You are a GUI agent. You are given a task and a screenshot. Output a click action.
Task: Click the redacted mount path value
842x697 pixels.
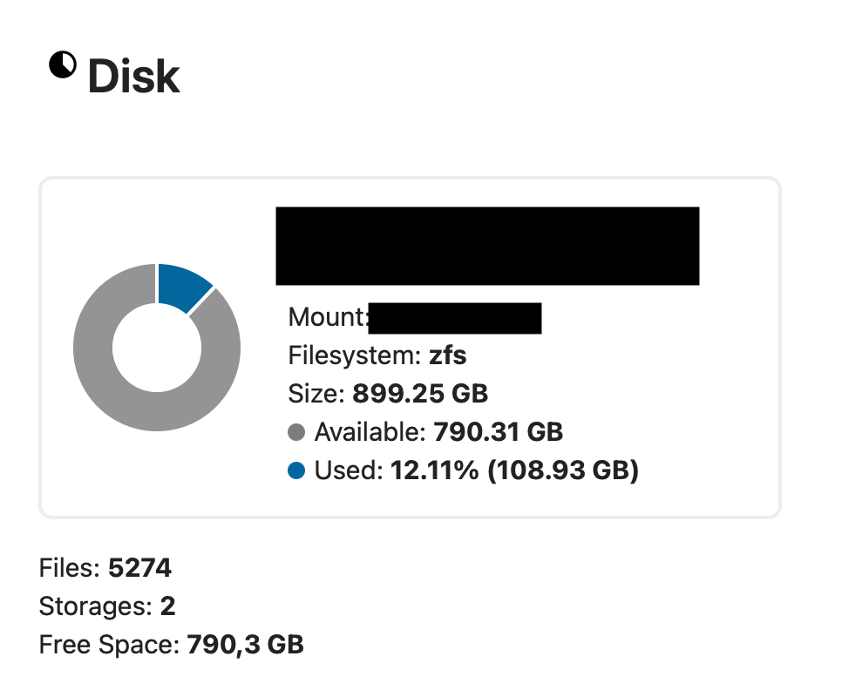454,318
